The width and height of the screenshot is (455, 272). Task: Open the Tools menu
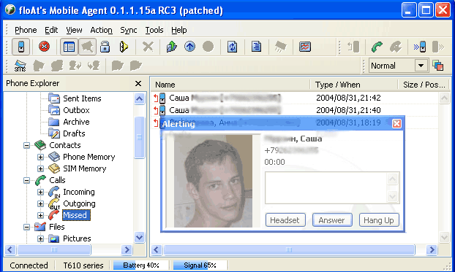[x=154, y=30]
